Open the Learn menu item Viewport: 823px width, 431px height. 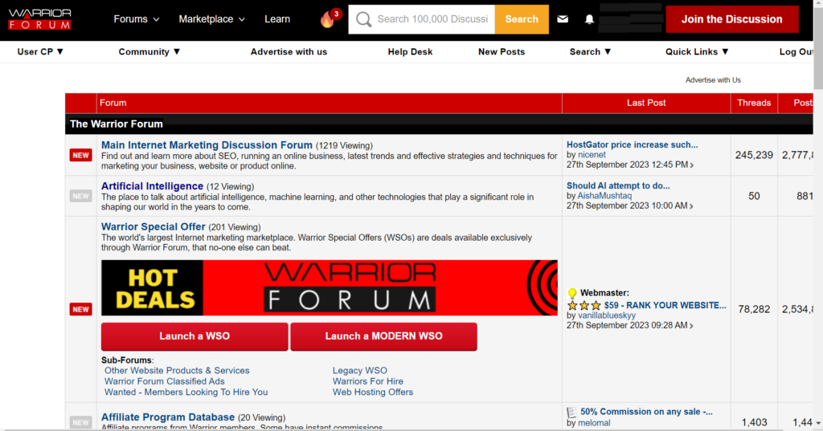(x=277, y=19)
